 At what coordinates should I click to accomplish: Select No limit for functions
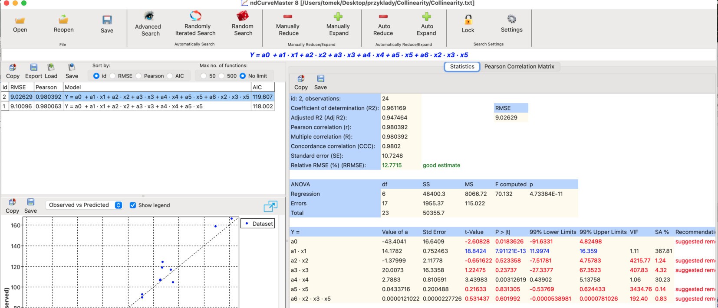point(243,76)
